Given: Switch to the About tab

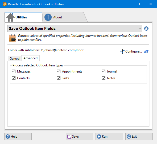Looking at the screenshot, I should coord(61,17).
